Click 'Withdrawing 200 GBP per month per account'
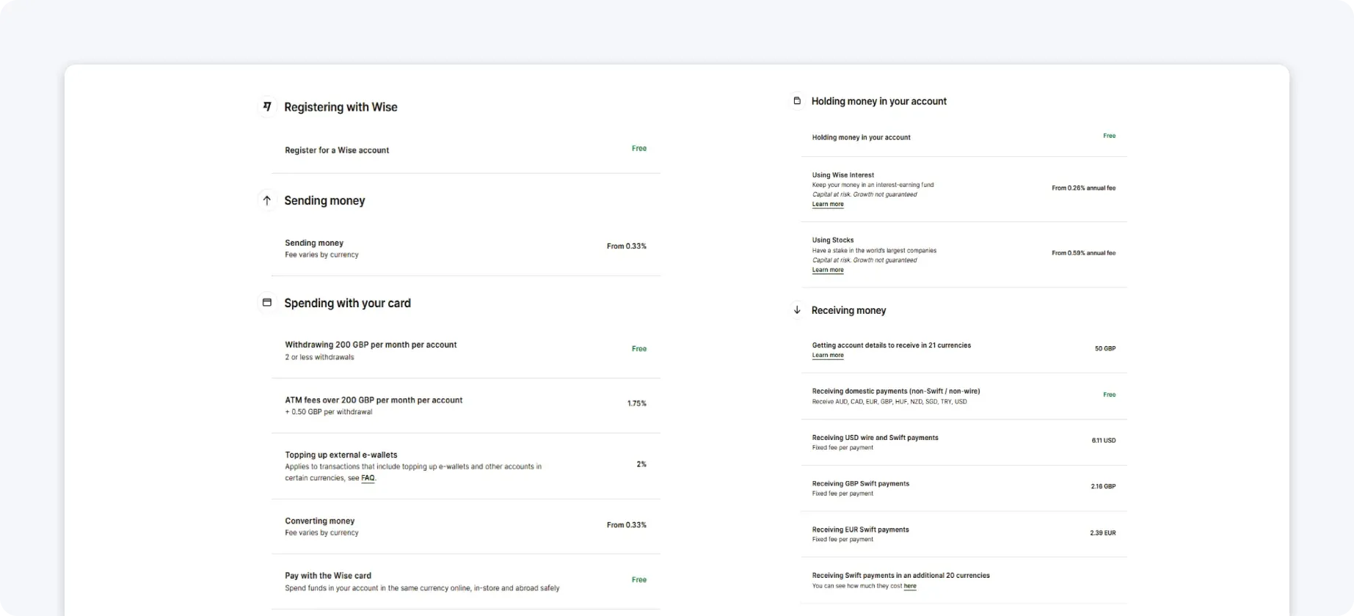The height and width of the screenshot is (616, 1354). [x=371, y=345]
